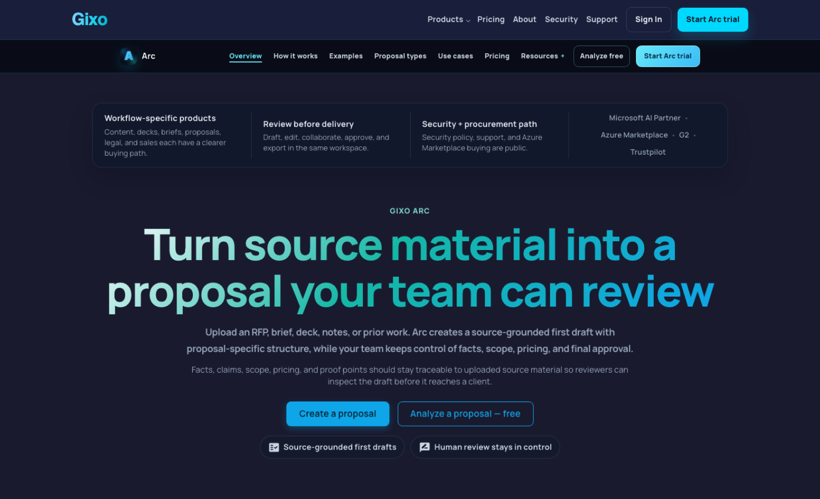
Task: Go to Proposal types section
Action: click(400, 56)
